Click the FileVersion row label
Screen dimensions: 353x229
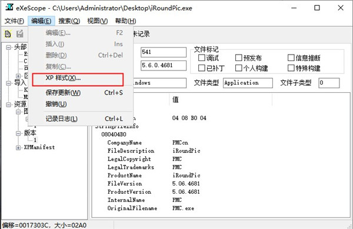[125, 184]
